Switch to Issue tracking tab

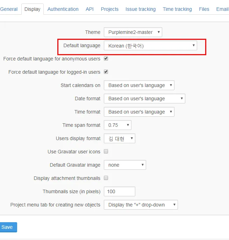(141, 9)
